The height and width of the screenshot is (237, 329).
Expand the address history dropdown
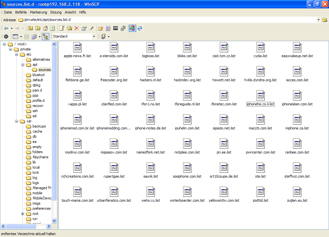318,20
